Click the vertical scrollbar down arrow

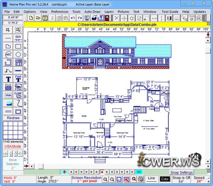(x=208, y=162)
